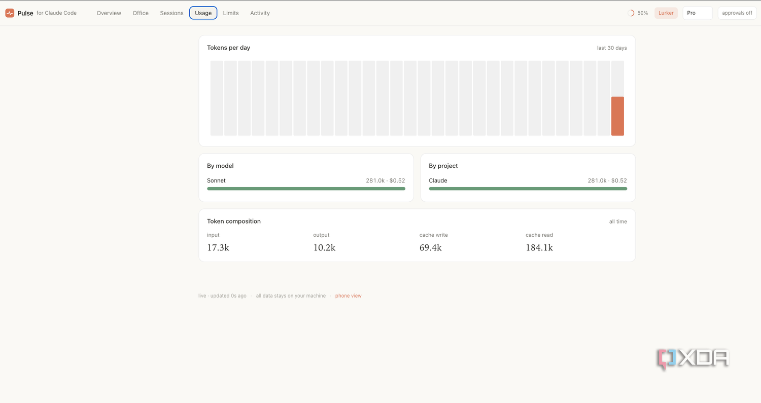Image resolution: width=761 pixels, height=403 pixels.
Task: Open the phone view link
Action: (349, 296)
